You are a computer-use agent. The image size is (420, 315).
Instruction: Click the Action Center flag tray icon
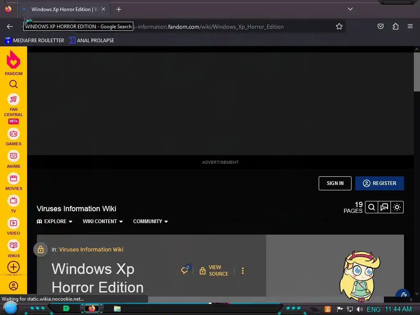(x=340, y=309)
